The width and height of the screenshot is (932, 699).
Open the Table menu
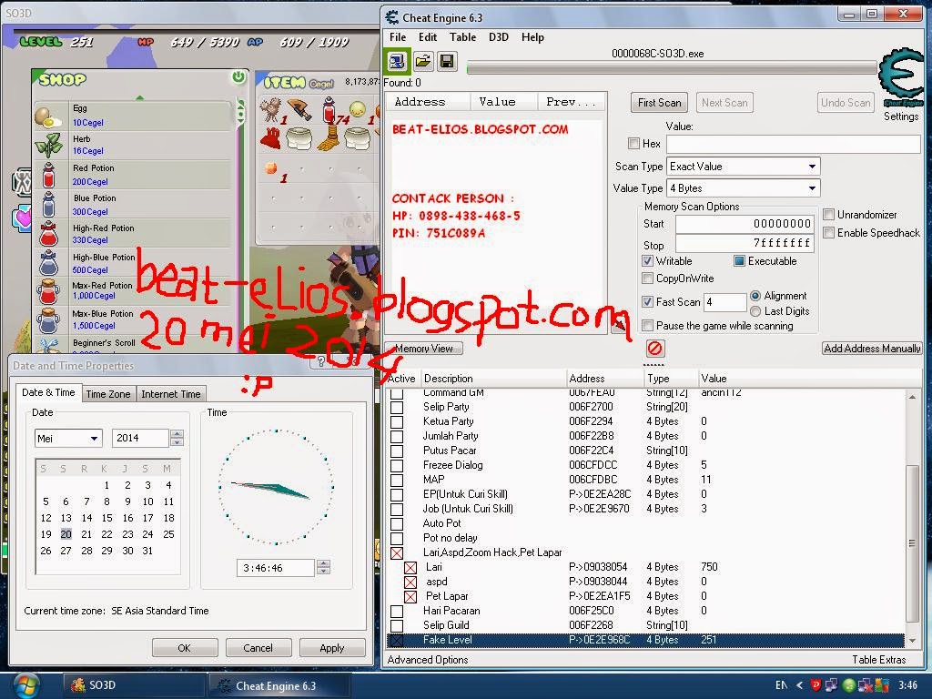[462, 36]
